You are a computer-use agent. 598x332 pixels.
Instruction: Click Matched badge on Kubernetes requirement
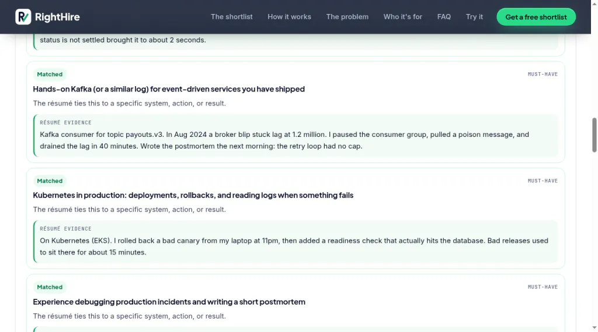point(50,181)
